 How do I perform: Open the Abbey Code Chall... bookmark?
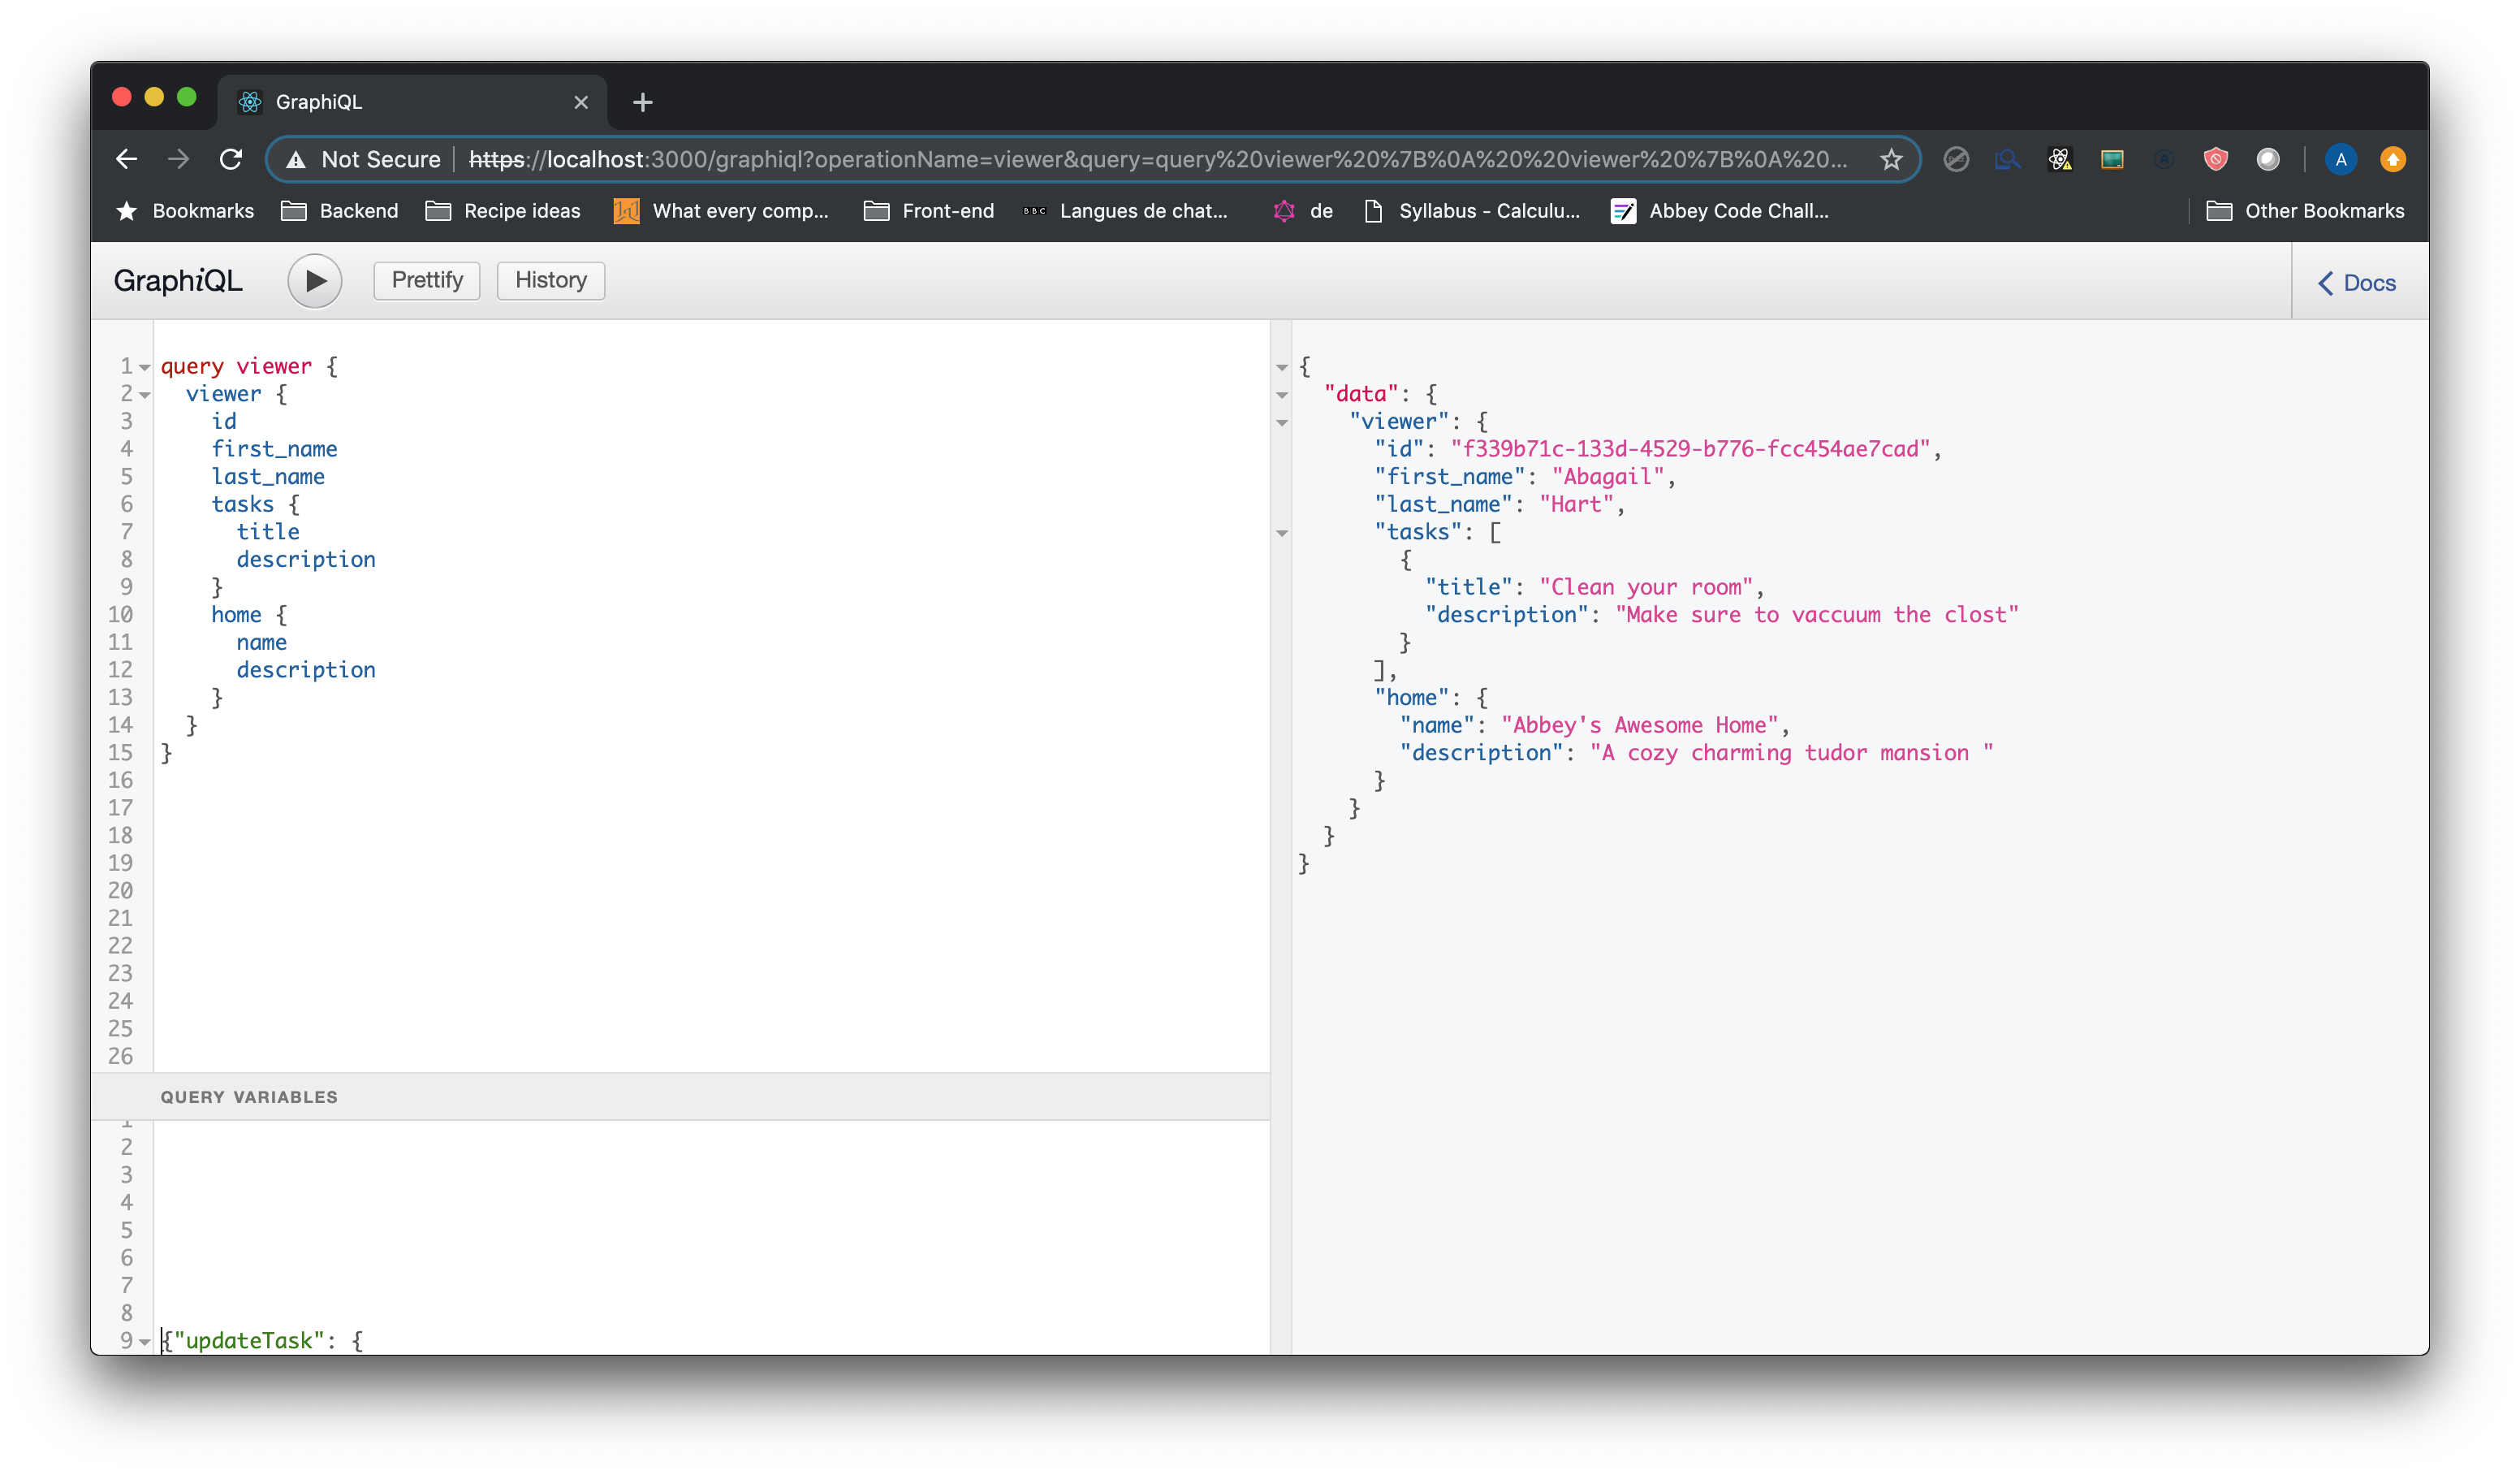tap(1720, 211)
